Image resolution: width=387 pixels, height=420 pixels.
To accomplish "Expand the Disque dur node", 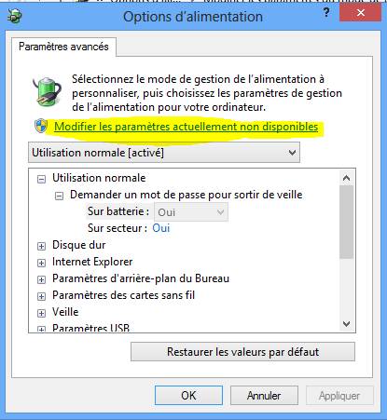I will [41, 246].
